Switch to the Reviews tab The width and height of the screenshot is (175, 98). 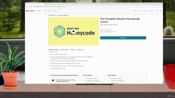73,50
